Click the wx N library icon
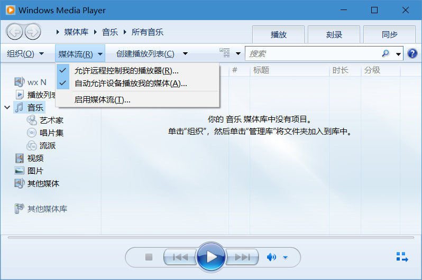This screenshot has width=422, height=280. tap(20, 82)
